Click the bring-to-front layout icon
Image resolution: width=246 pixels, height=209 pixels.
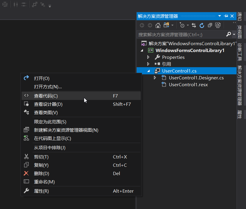(x=34, y=4)
